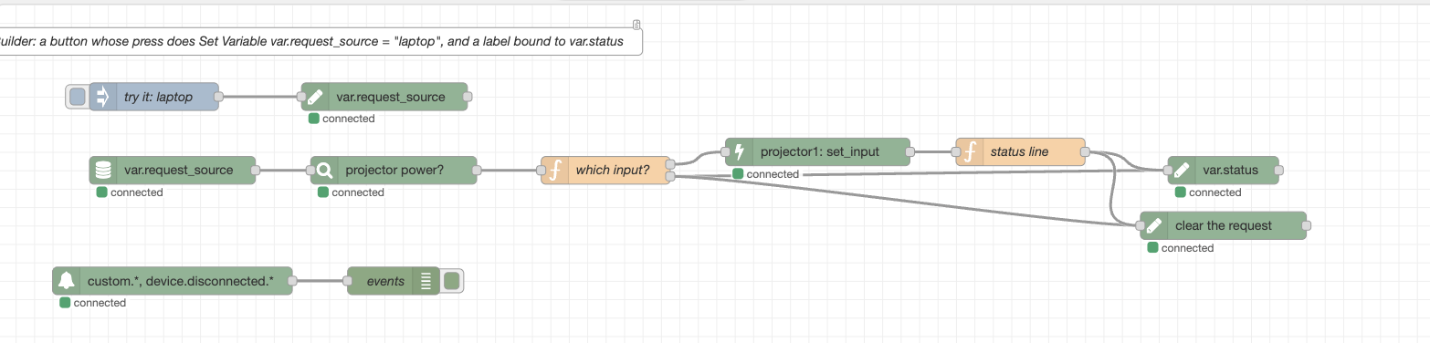Click input port of upper var.request_source node
The width and height of the screenshot is (1430, 343).
[x=301, y=97]
